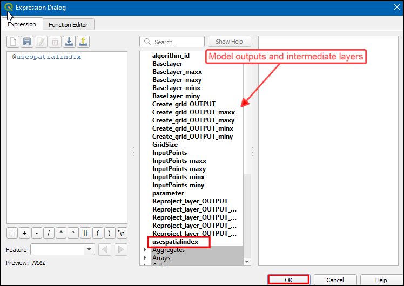Viewport: 404px width, 286px height.
Task: Go to the previous feature arrow
Action: [x=105, y=249]
